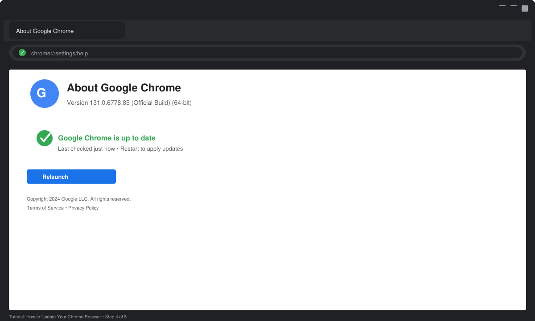Click the Copyright 2024 Google LLC text

tap(78, 199)
